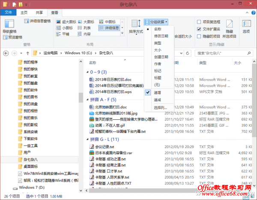
Task: Switch to large icons (大图标) layout
Action: 86,22
